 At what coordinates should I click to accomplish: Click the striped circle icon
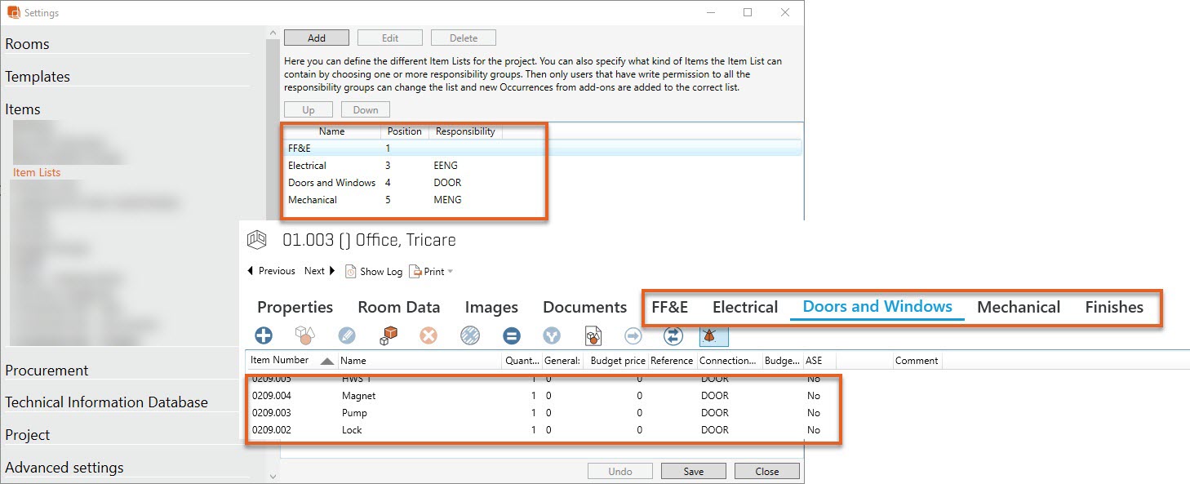pyautogui.click(x=469, y=335)
